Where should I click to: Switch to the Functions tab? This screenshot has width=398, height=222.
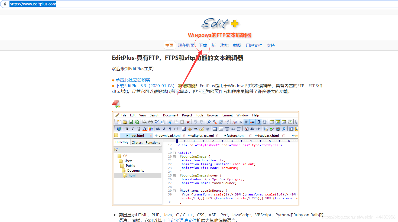click(153, 143)
